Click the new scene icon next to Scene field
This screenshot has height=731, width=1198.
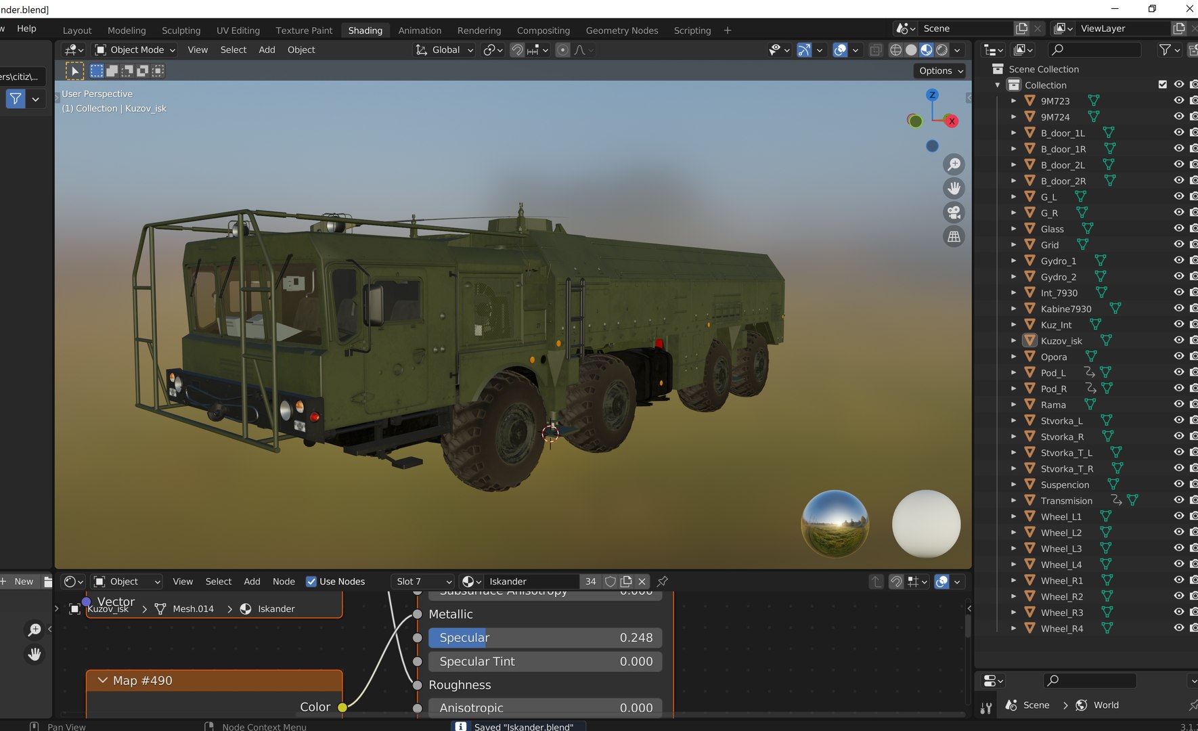[1022, 28]
